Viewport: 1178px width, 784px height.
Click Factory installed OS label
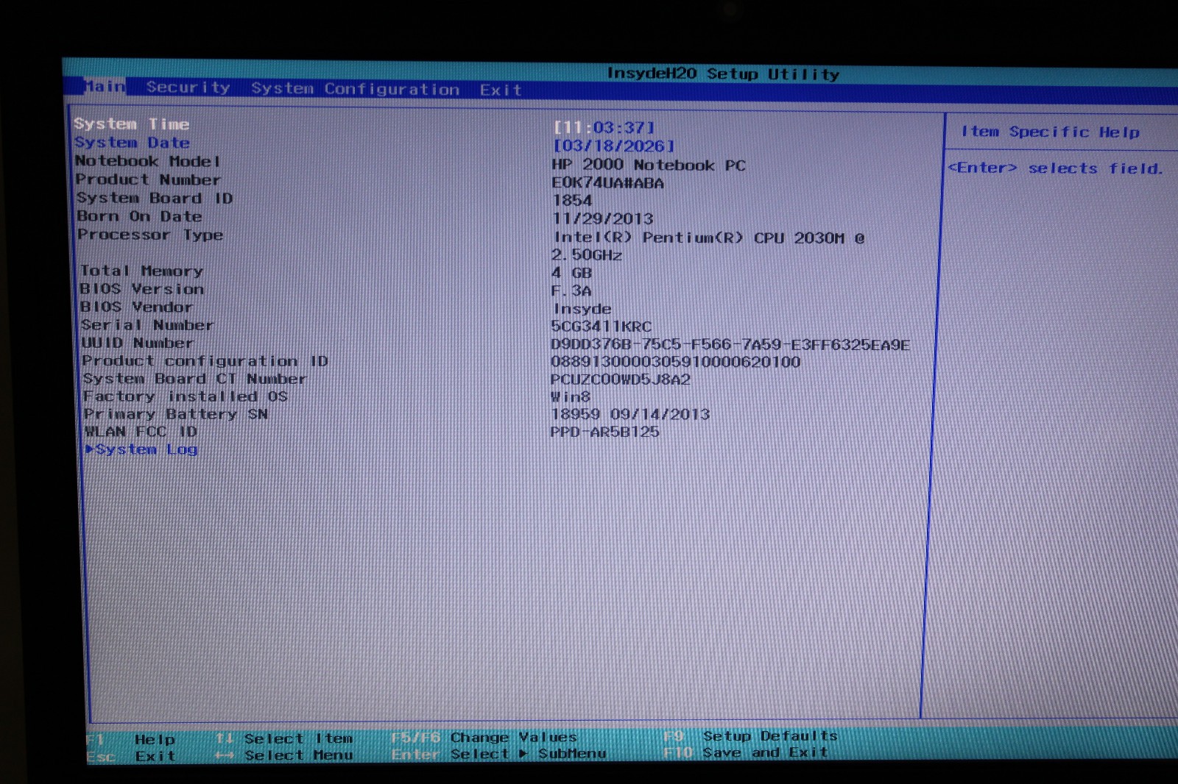(x=186, y=396)
